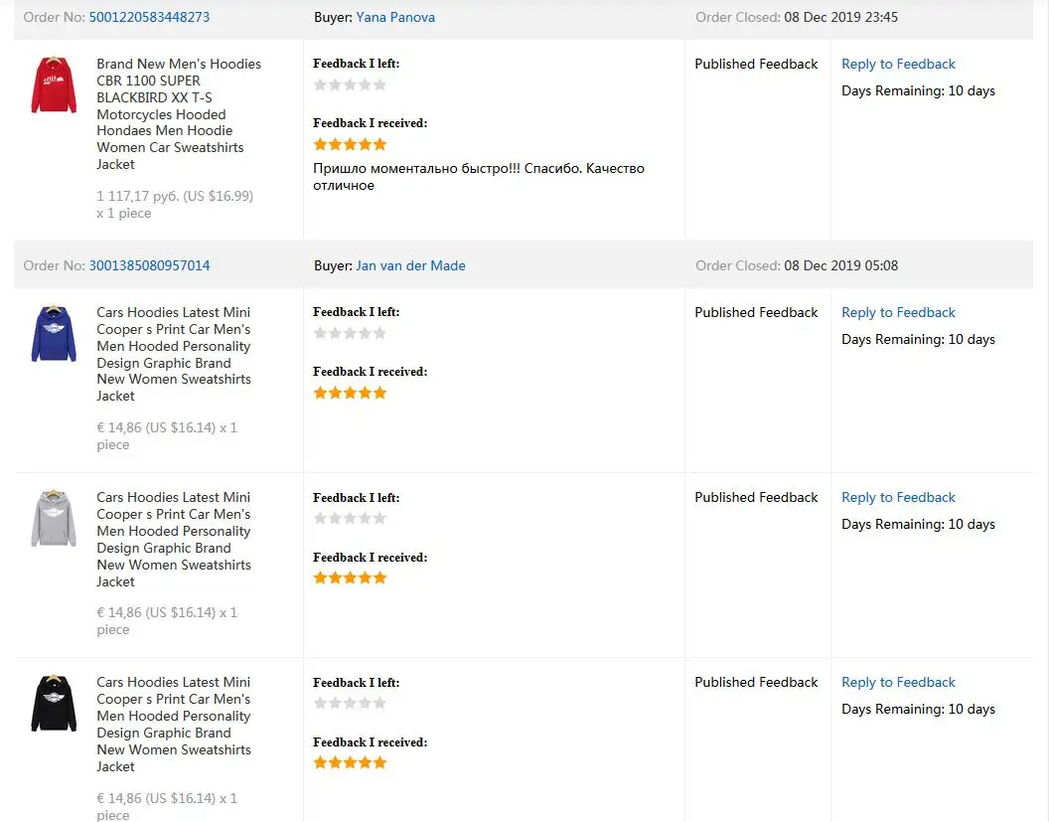Open buyer Yana Panova's profile
Image resolution: width=1049 pixels, height=822 pixels.
point(395,17)
